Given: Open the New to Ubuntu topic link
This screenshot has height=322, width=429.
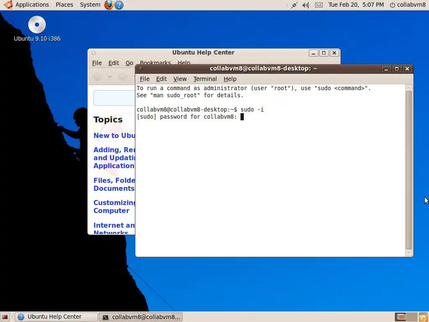Looking at the screenshot, I should pos(114,135).
